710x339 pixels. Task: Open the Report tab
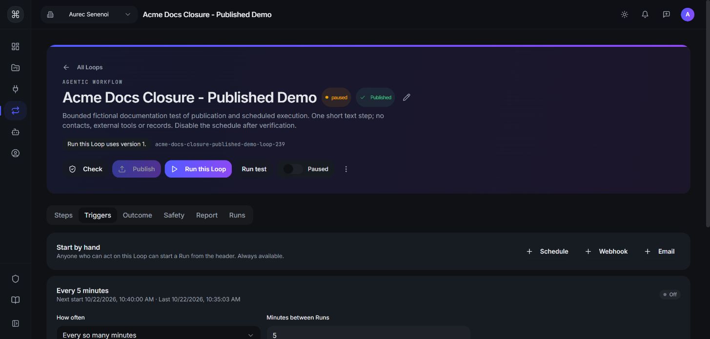pos(207,215)
